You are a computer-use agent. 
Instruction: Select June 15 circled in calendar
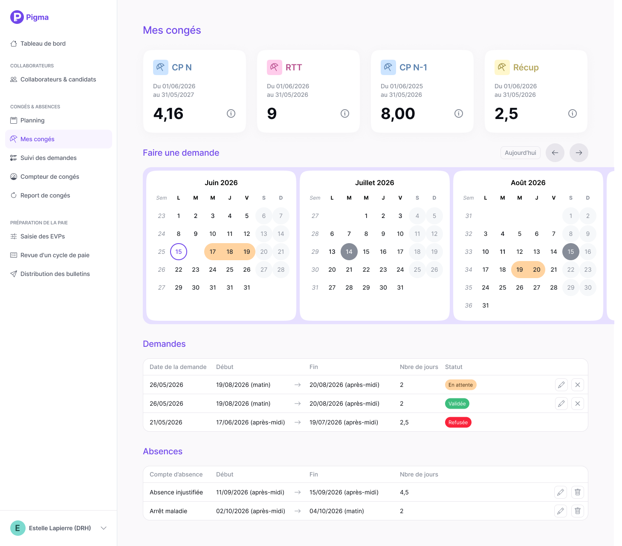point(179,252)
